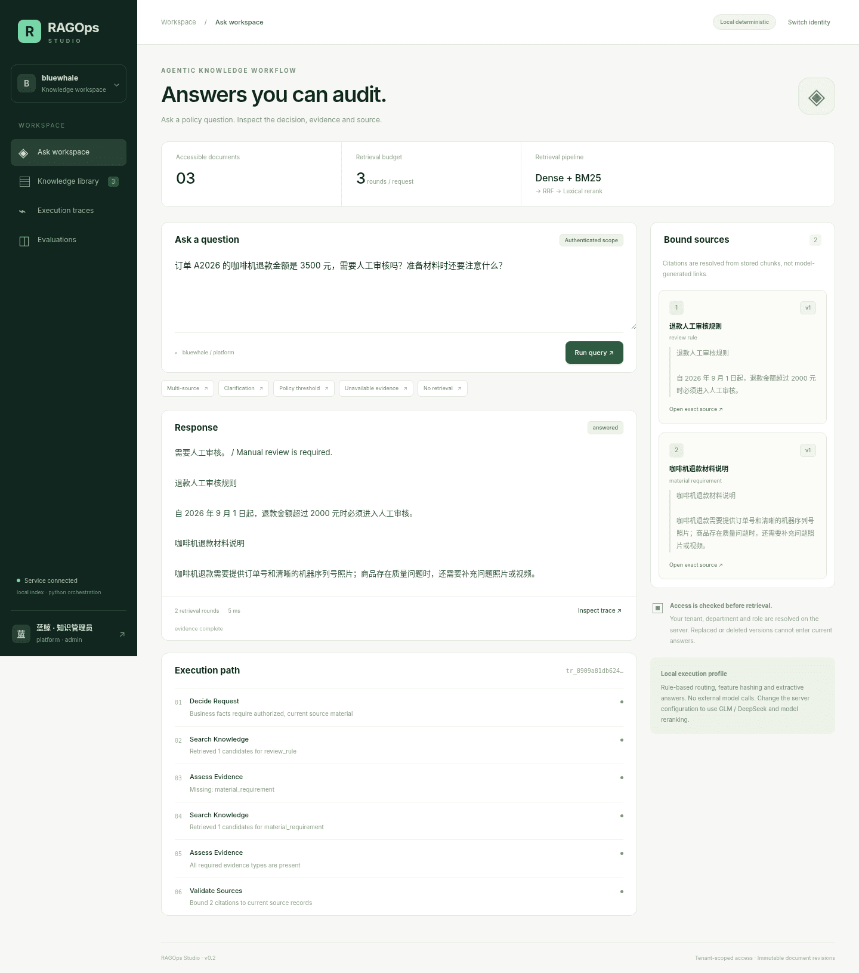
Task: Click the Execution traces pulse icon
Action: [x=23, y=211]
